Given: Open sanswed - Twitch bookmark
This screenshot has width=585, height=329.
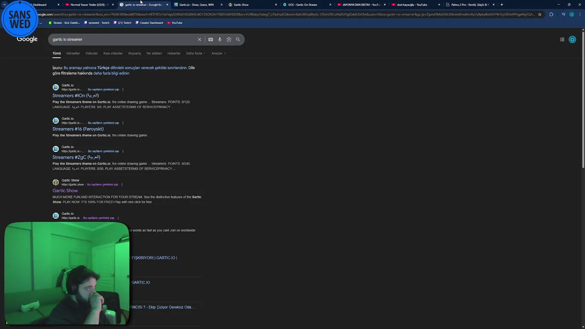Looking at the screenshot, I should (x=97, y=23).
